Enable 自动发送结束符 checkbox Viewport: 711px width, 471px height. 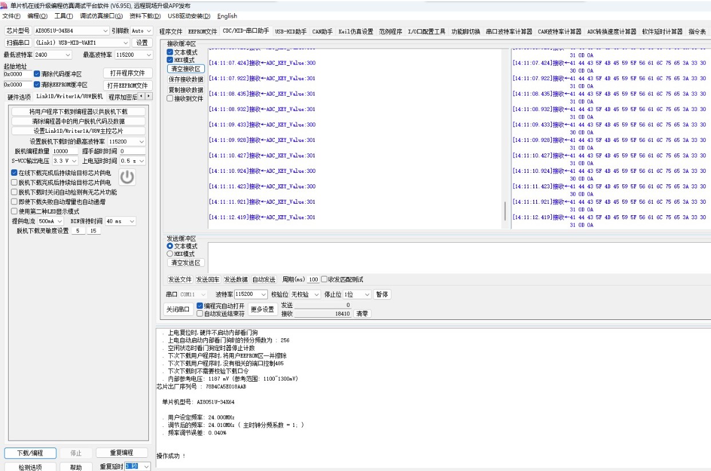click(200, 314)
